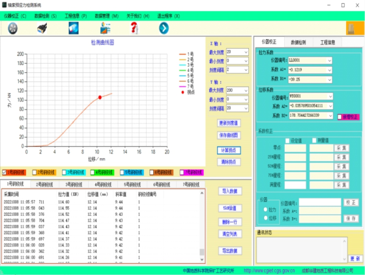Open the X-axis 最大刻度 dropdown

click(245, 53)
